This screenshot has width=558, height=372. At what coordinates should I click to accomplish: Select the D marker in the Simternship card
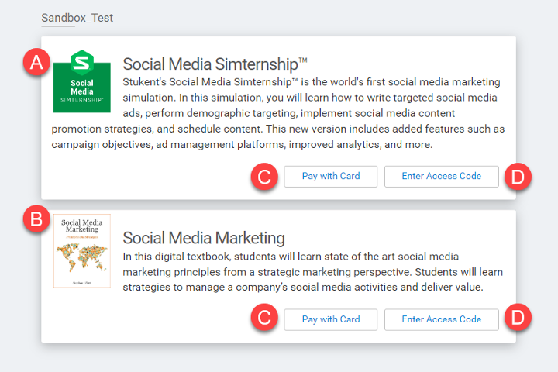click(x=517, y=177)
